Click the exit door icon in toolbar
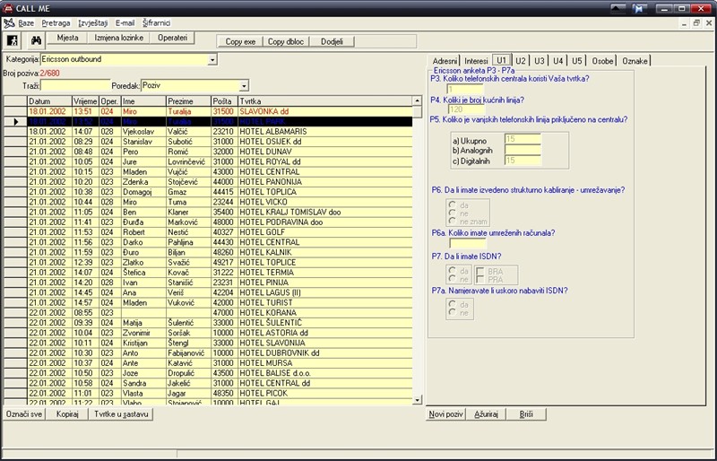717x461 pixels. point(12,40)
